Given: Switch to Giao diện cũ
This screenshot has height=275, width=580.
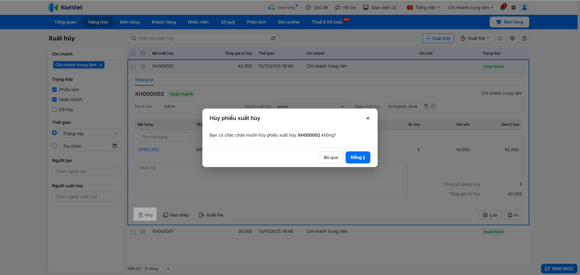Looking at the screenshot, I should pos(379,8).
